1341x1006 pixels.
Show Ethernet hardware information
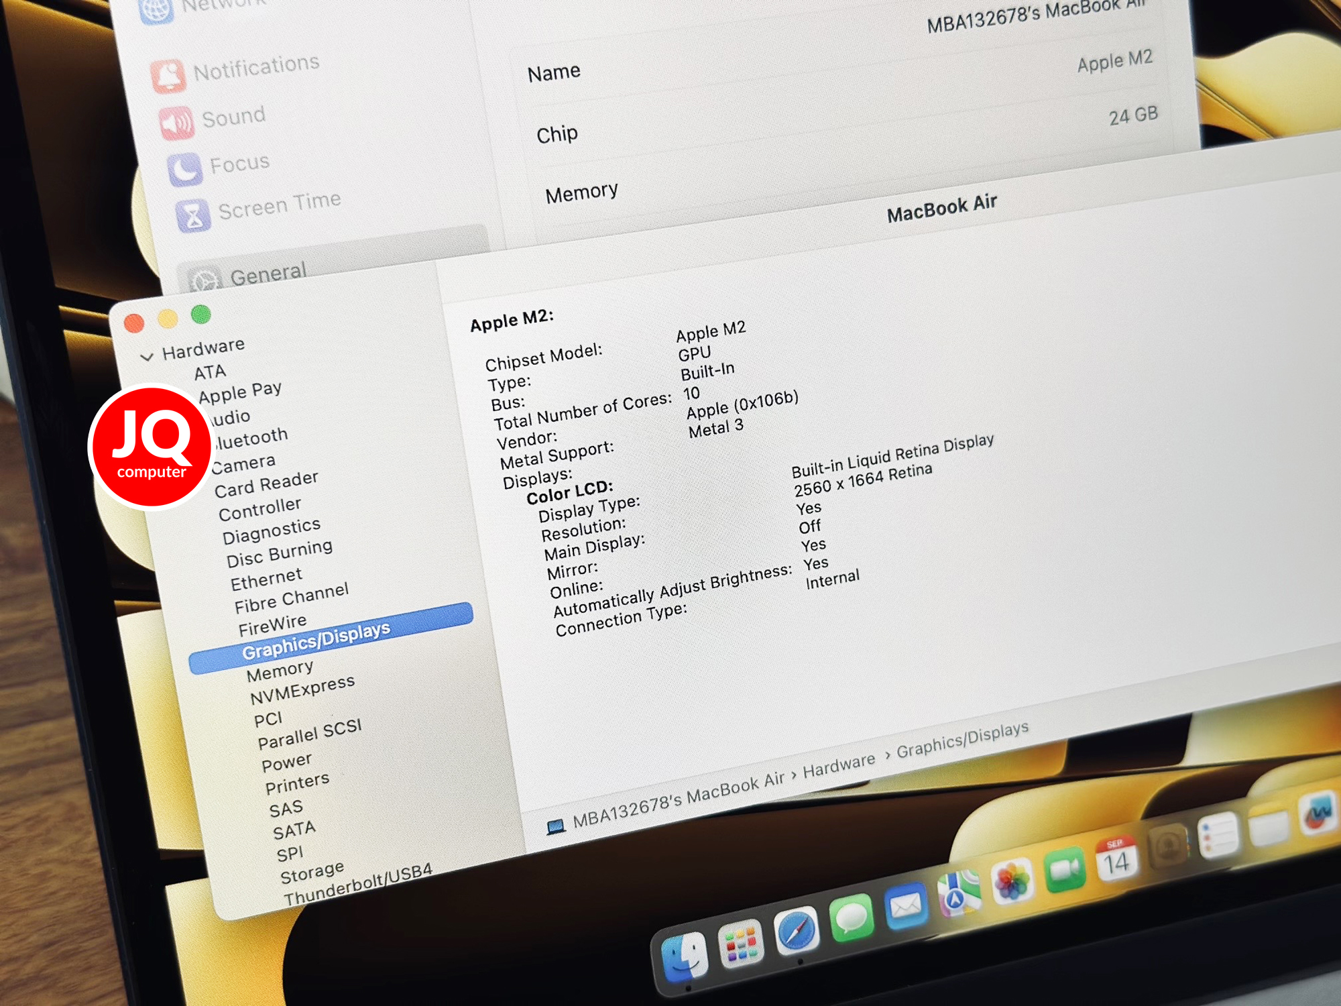click(x=266, y=579)
